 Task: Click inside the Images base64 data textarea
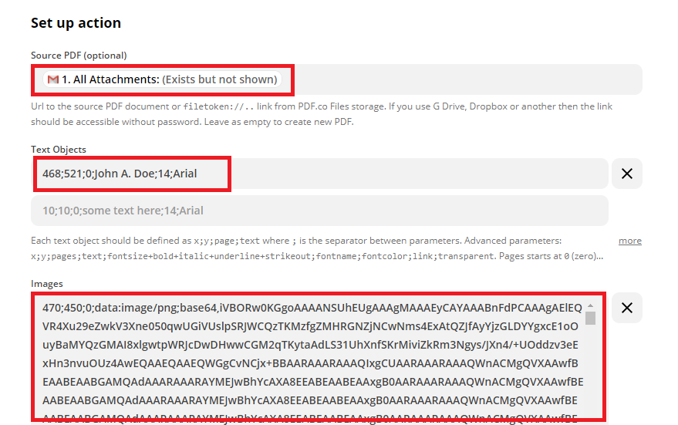click(312, 359)
